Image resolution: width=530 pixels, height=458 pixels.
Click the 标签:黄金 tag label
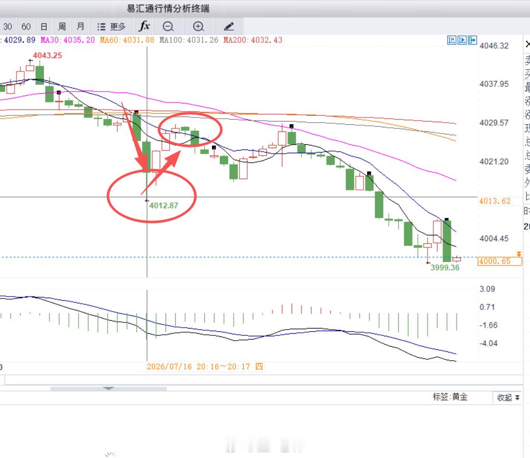point(450,397)
